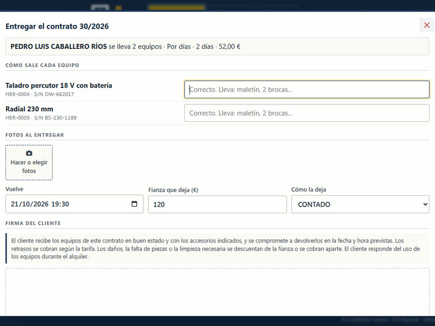
Task: Click the rental terms paragraph for the client
Action: pyautogui.click(x=217, y=248)
